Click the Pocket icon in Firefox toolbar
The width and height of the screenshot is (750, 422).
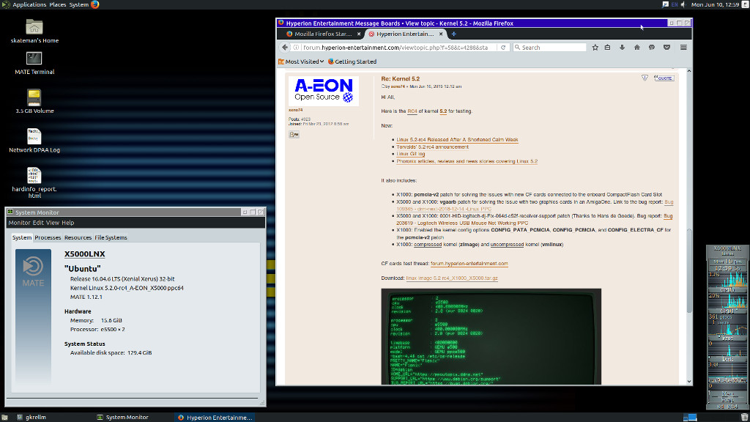(667, 48)
